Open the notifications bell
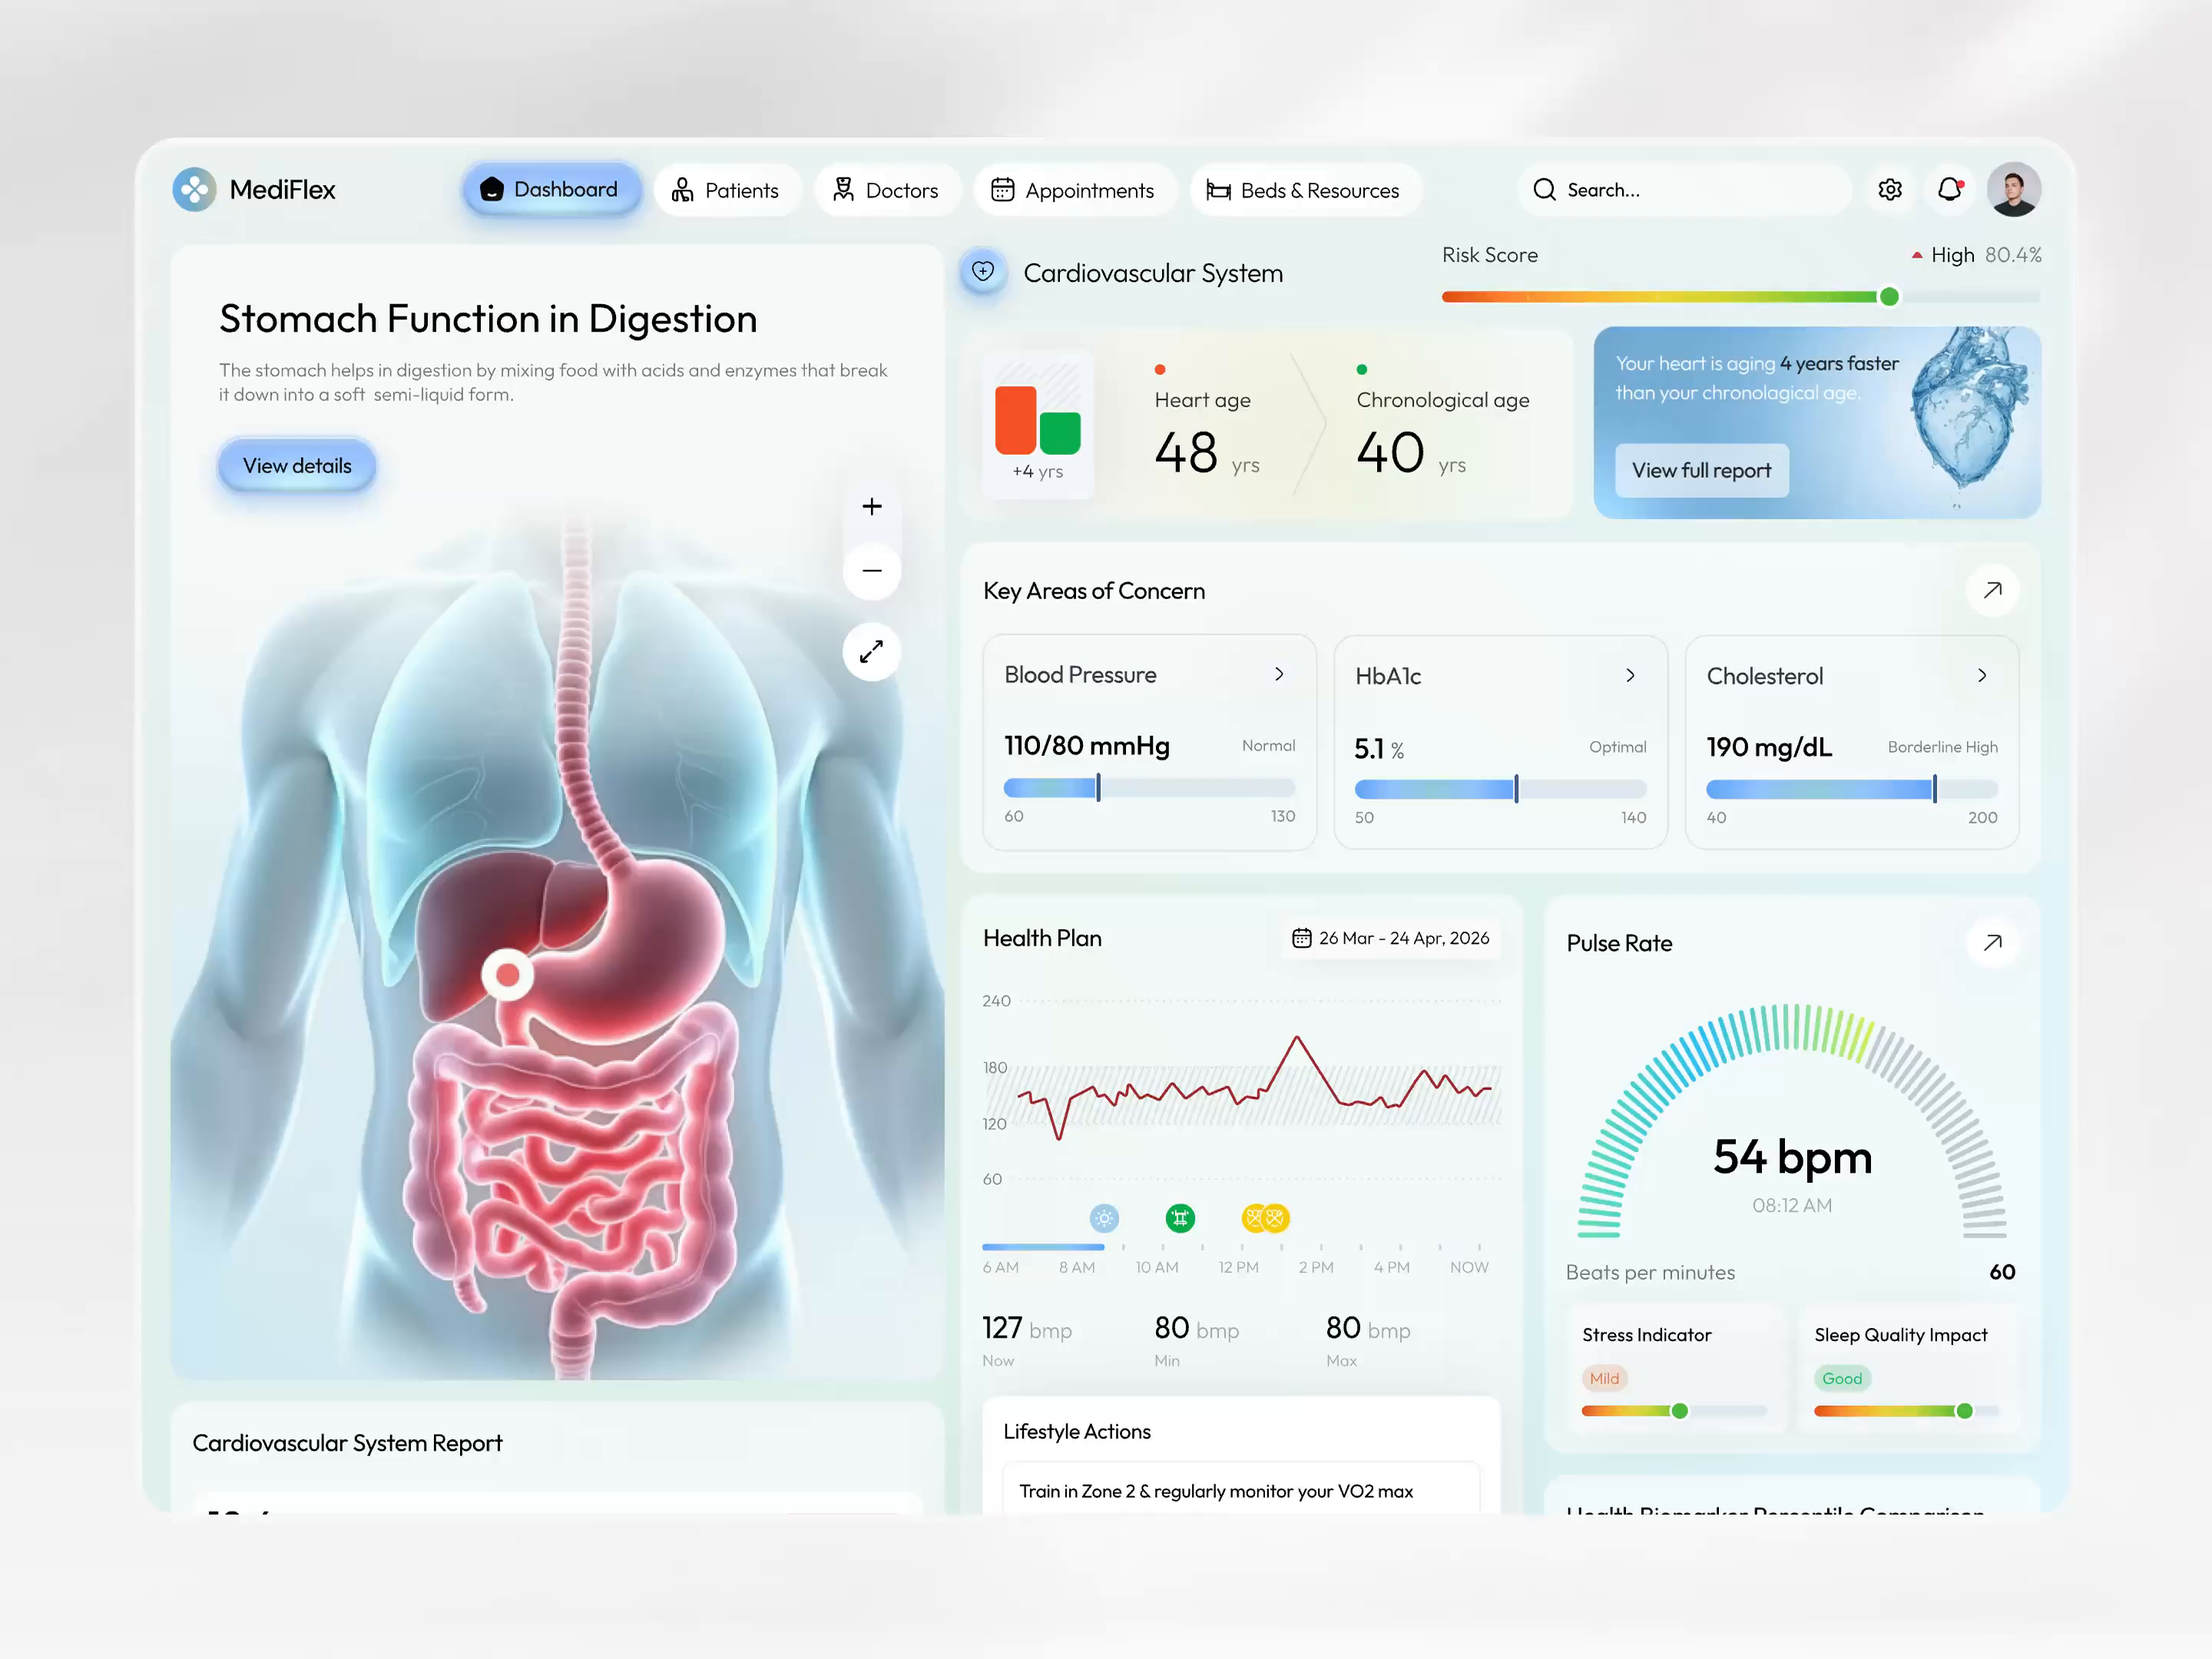Viewport: 2212px width, 1659px height. (x=1950, y=190)
